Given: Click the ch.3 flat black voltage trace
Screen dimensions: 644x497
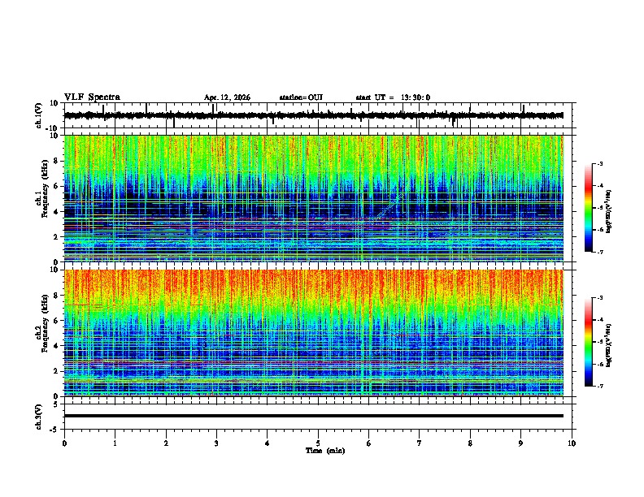Looking at the screenshot, I should pyautogui.click(x=314, y=416).
